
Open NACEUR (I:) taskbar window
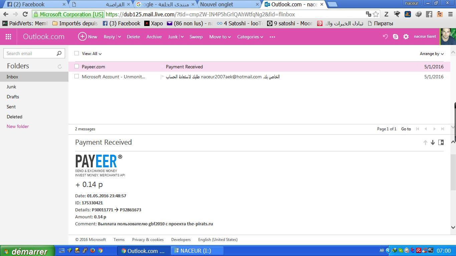(196, 251)
